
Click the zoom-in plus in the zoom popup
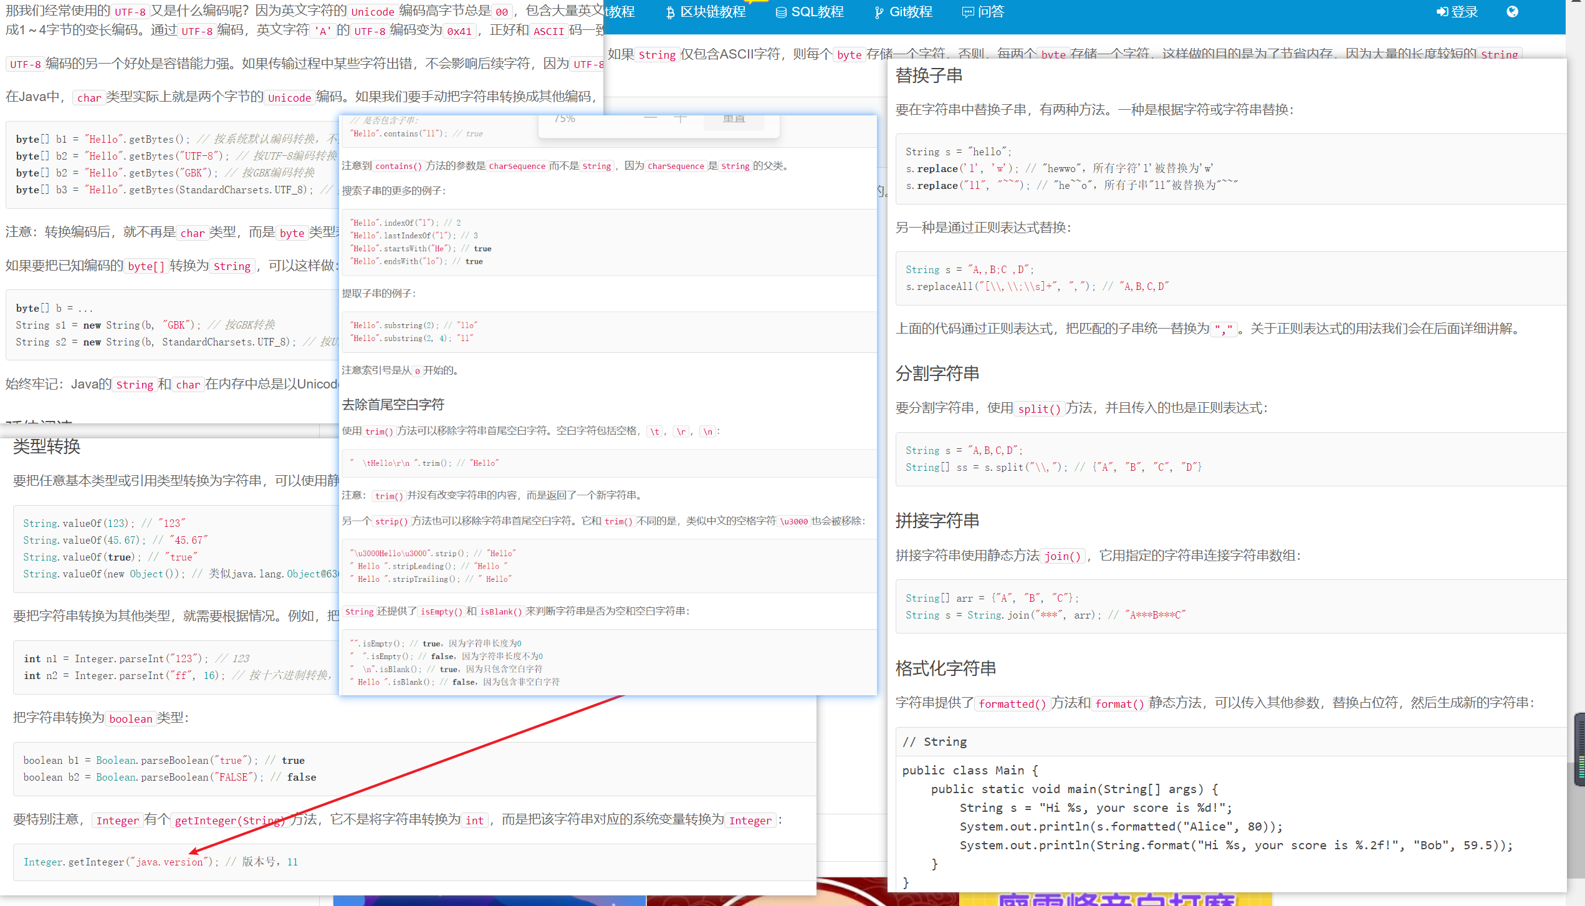pos(680,118)
